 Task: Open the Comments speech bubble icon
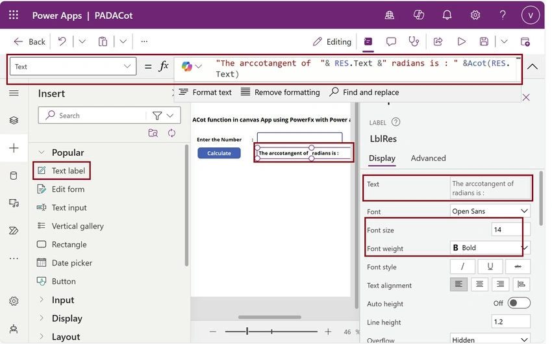(391, 42)
